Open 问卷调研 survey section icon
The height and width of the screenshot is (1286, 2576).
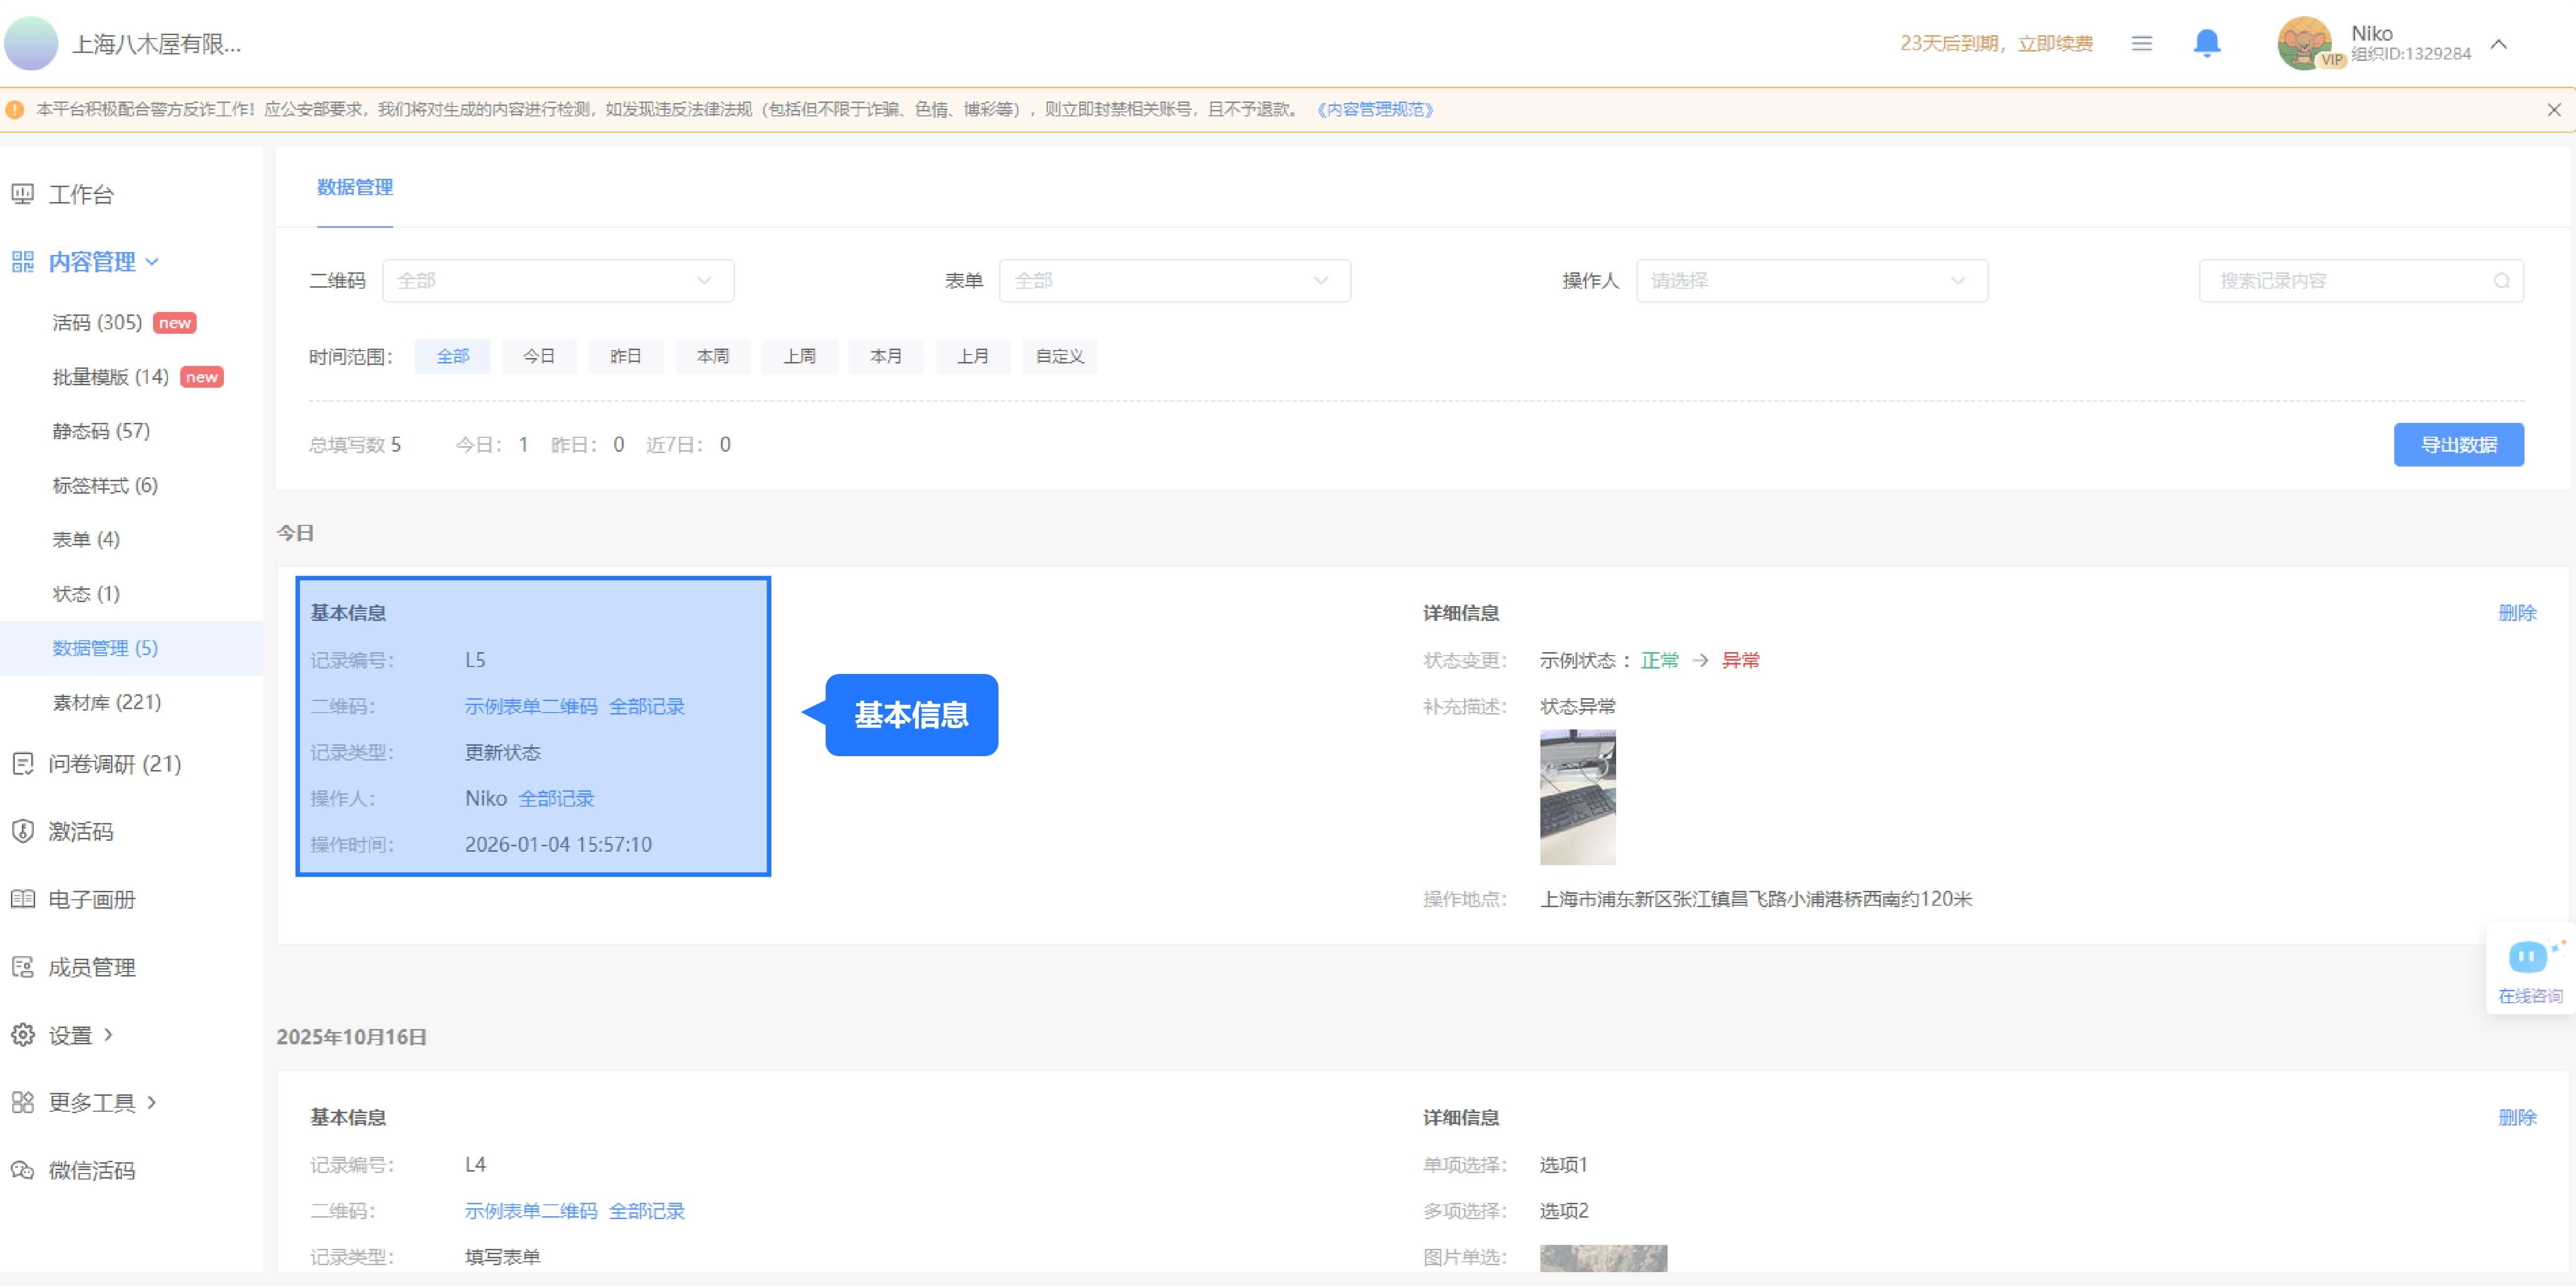[x=23, y=764]
